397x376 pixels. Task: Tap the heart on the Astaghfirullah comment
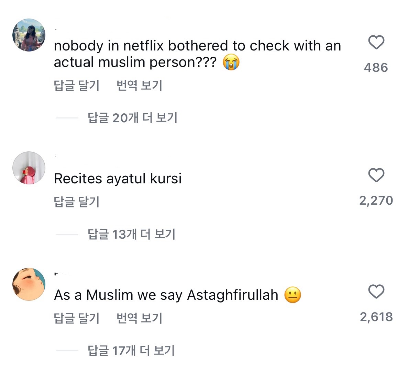tap(376, 292)
